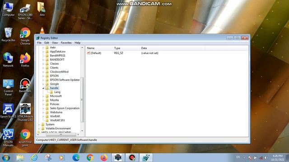The image size is (289, 162).
Task: Select the WinRAR SFX key
Action: pyautogui.click(x=57, y=120)
